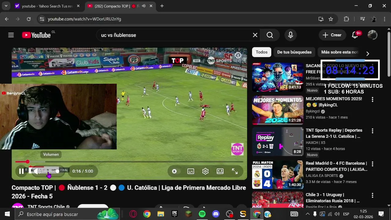Adjust the video volume slider
Image resolution: width=391 pixels, height=220 pixels.
point(50,171)
